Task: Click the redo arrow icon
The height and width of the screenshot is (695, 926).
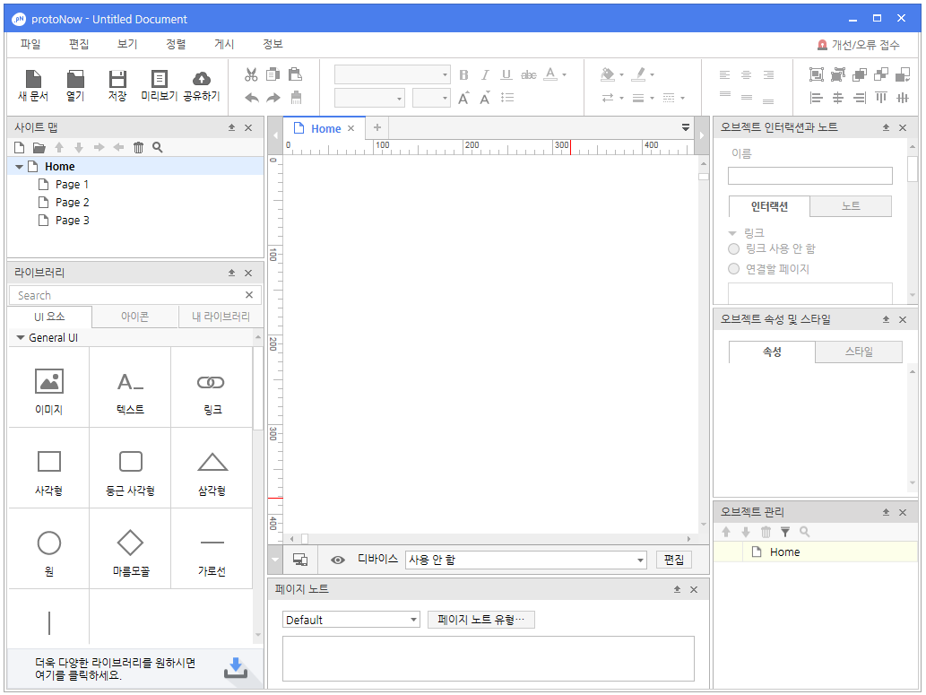Action: 273,98
